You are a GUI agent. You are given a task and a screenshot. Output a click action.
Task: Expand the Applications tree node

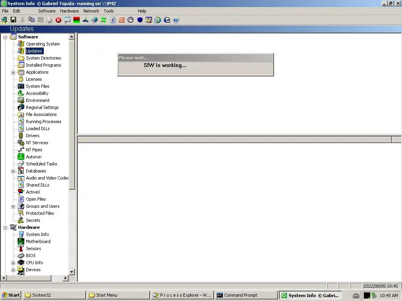pos(13,73)
